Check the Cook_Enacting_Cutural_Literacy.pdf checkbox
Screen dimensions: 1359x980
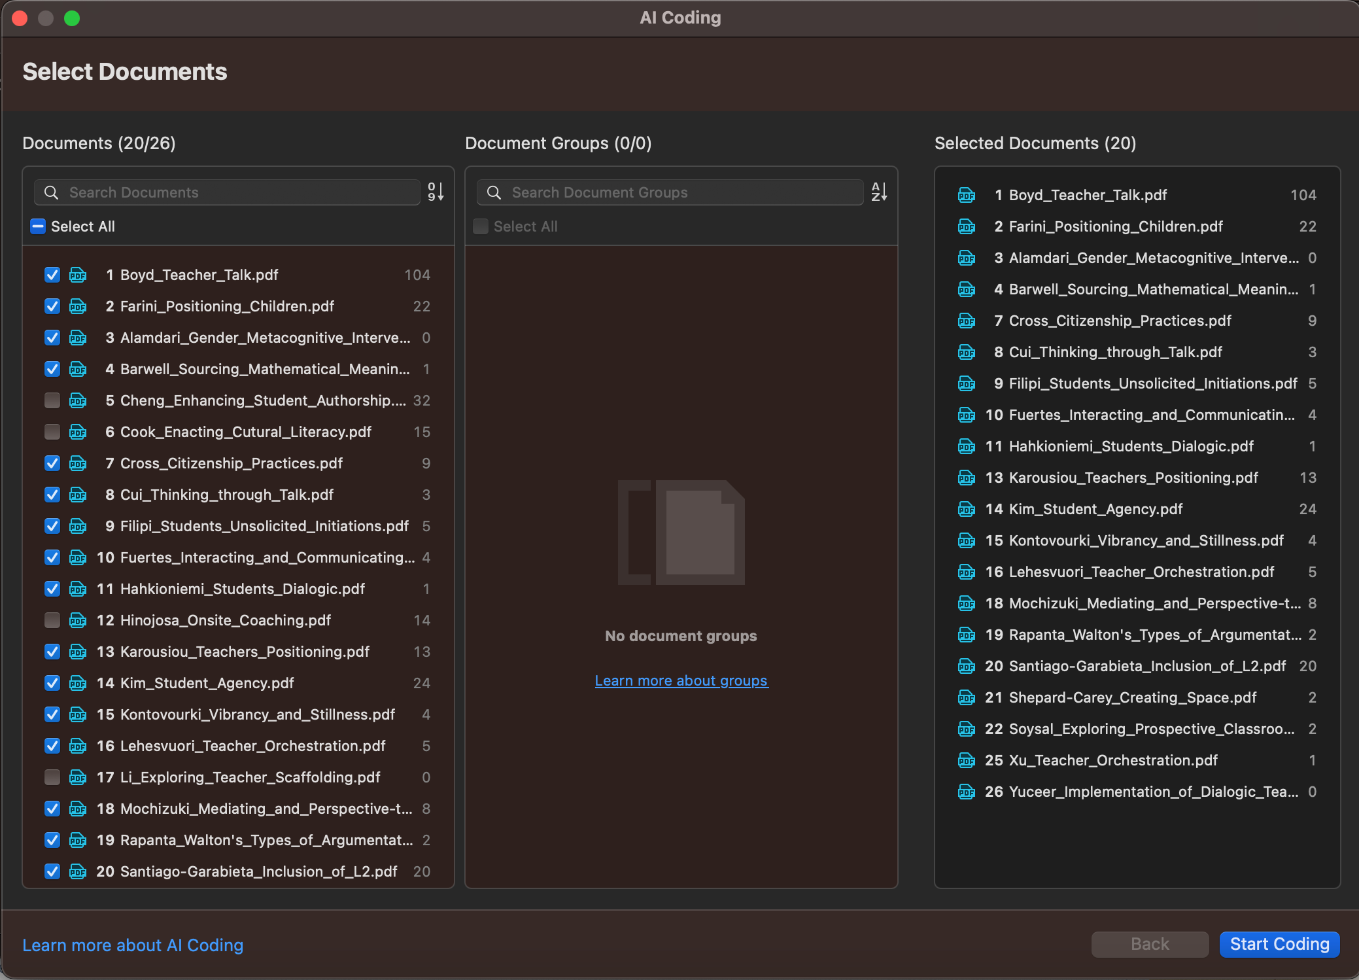pos(52,432)
